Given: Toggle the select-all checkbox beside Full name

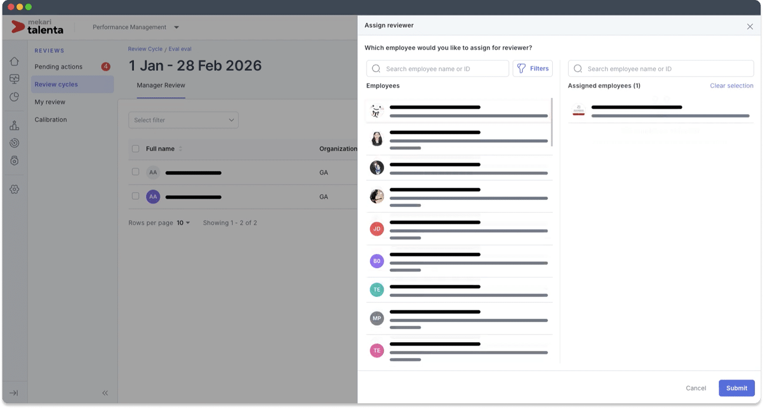Looking at the screenshot, I should click(136, 149).
